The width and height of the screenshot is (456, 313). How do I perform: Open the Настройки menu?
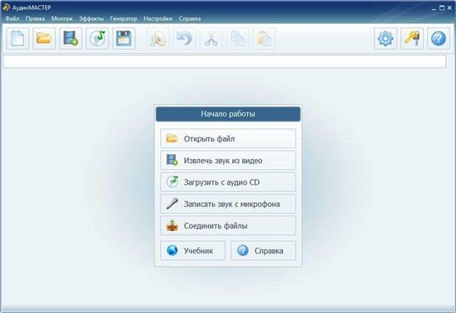click(158, 18)
